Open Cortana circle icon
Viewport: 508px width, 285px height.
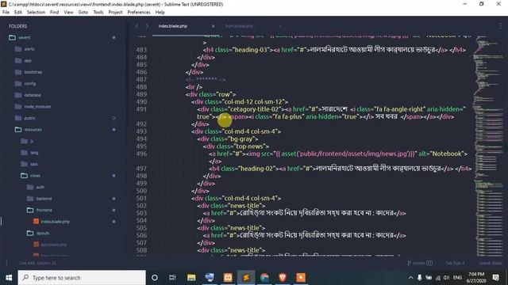pyautogui.click(x=155, y=278)
